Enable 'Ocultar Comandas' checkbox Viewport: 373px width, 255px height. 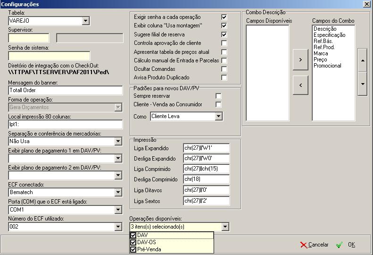224,69
